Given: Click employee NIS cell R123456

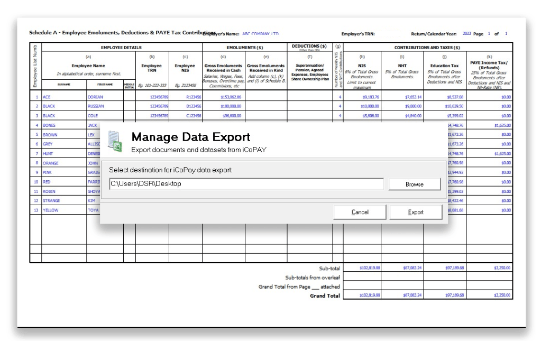Looking at the screenshot, I should point(186,97).
